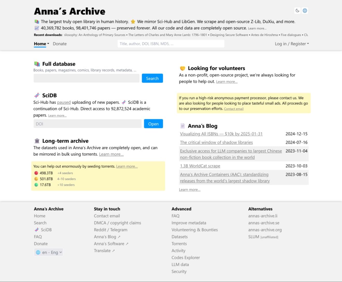Open the Torrents footer link
Image resolution: width=342 pixels, height=282 pixels.
pyautogui.click(x=179, y=244)
